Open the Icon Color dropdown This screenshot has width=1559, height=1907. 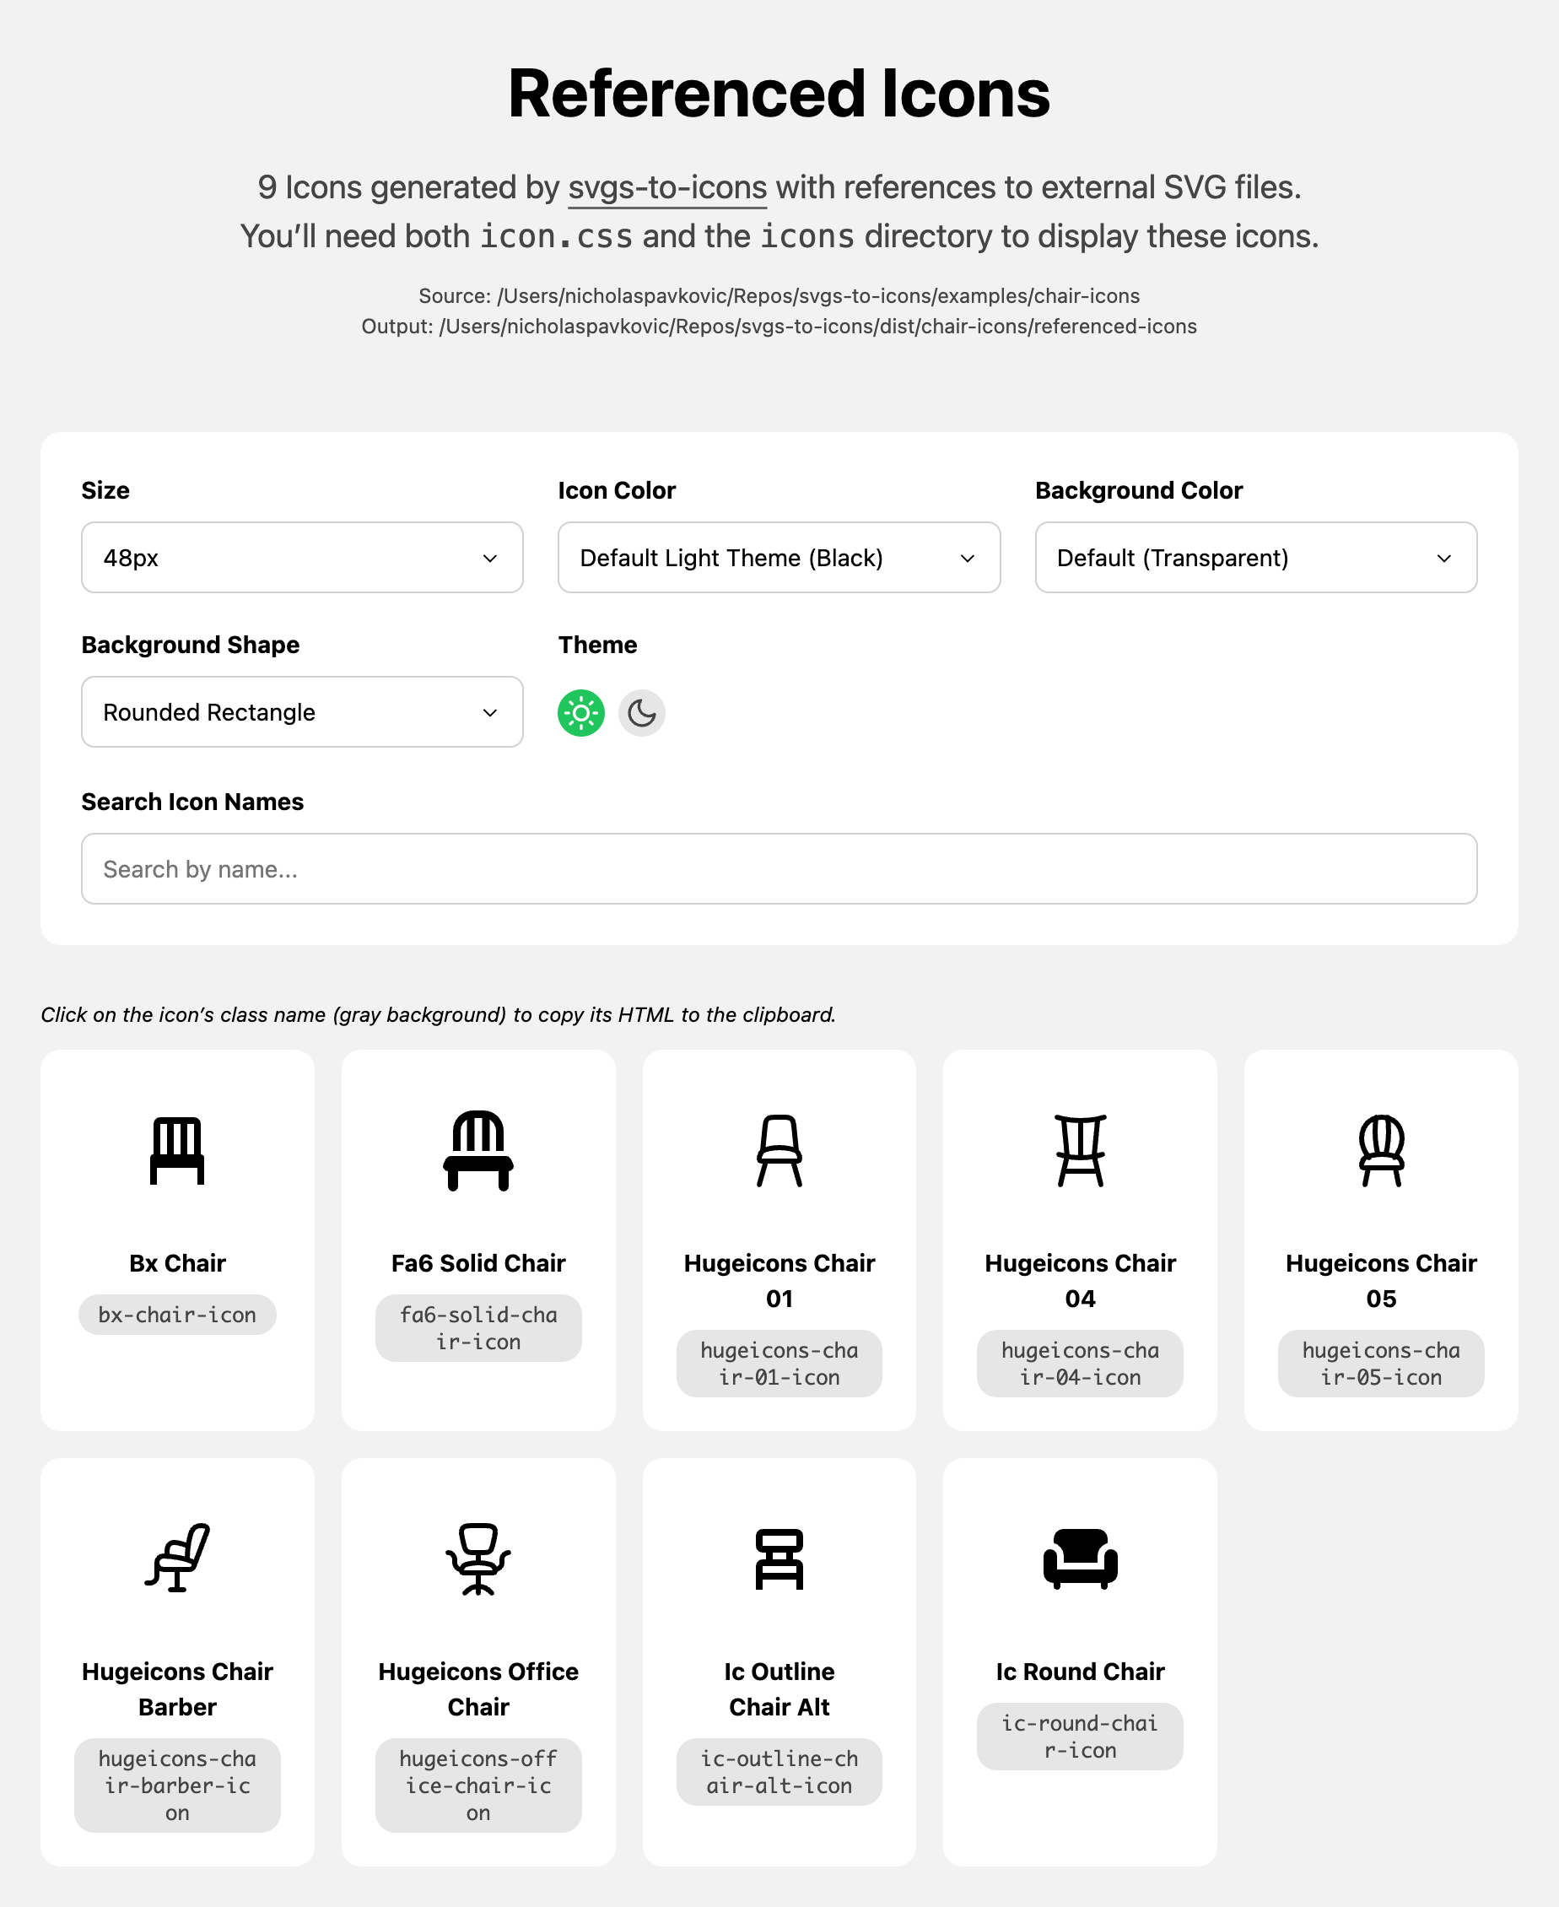point(778,558)
